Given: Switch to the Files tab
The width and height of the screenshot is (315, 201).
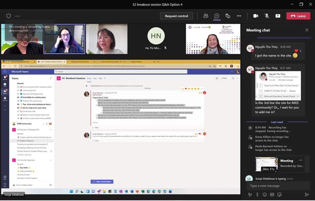Looking at the screenshot, I should 95,78.
